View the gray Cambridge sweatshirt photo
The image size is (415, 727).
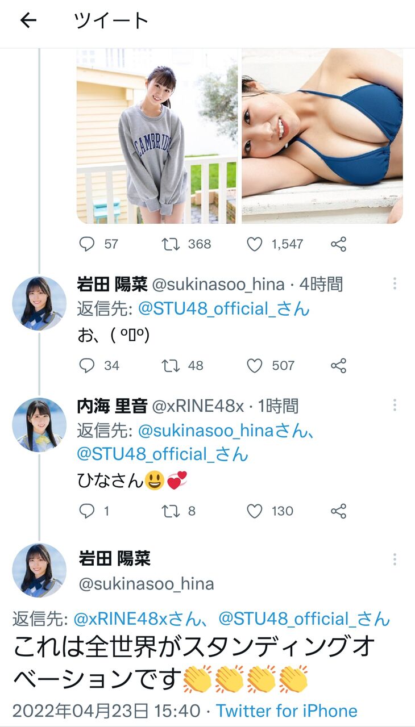click(157, 136)
